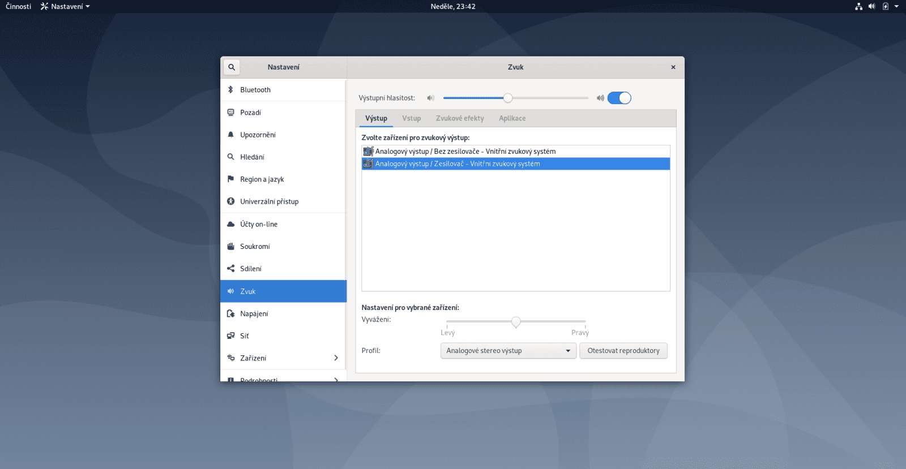This screenshot has width=906, height=469.
Task: Switch to the Zvukové efekty tab
Action: coord(460,118)
